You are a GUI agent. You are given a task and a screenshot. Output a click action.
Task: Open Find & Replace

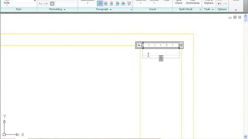pyautogui.click(x=208, y=2)
